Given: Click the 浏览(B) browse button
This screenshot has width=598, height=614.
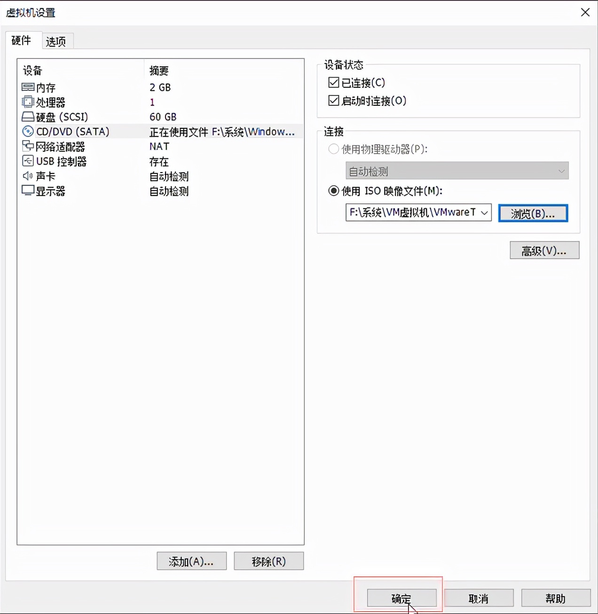Looking at the screenshot, I should pos(533,213).
